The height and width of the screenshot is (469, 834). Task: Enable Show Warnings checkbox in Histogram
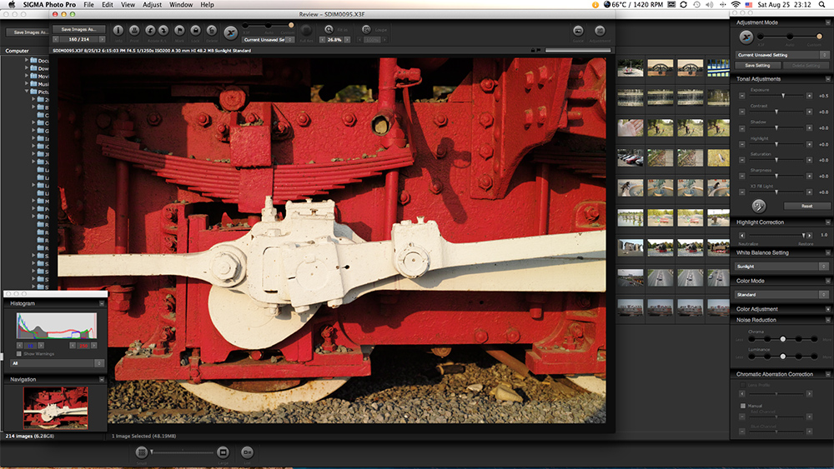(19, 354)
